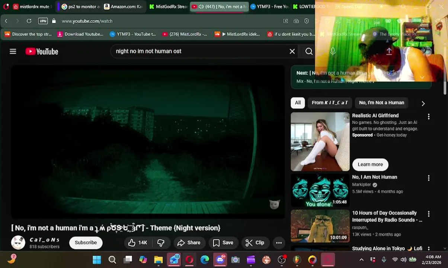448x268 pixels.
Task: Open the Studying Alone in Tokyo video title
Action: click(387, 248)
